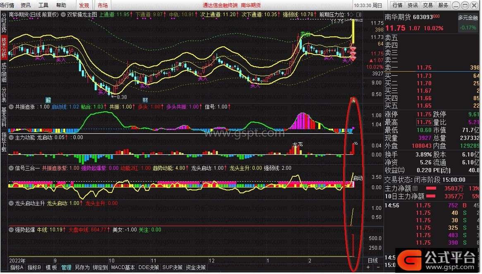Click the 行情 button near the clock
This screenshot has height=274, width=482.
click(398, 5)
